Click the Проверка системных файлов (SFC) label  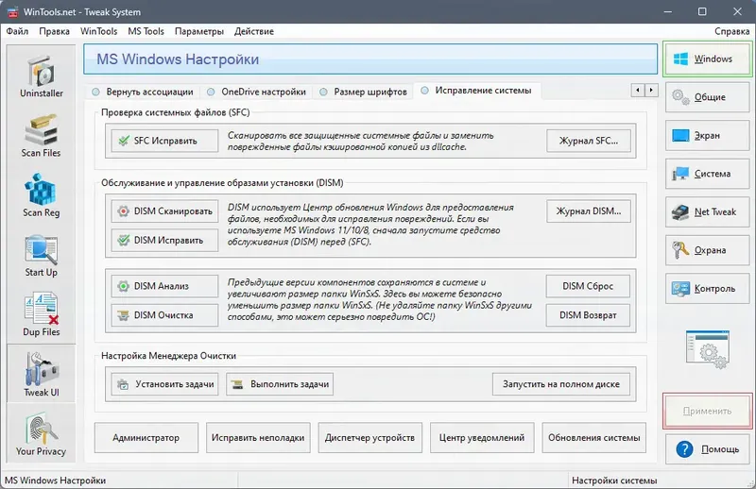176,112
